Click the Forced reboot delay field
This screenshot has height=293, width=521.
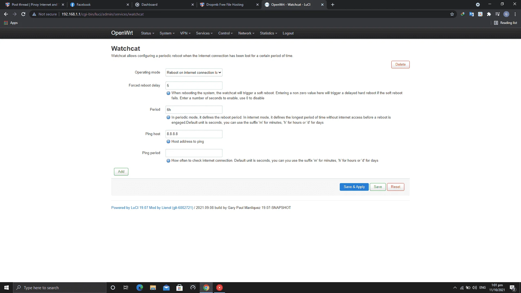194,86
